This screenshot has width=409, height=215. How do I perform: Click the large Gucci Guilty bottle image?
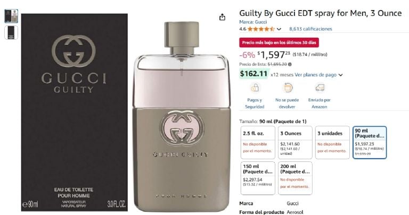(182, 116)
